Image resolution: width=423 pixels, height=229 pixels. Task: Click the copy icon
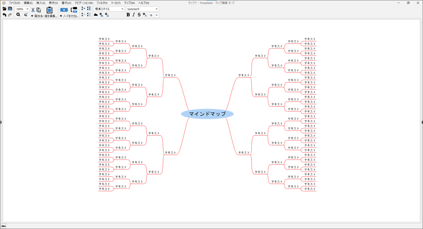point(39,10)
